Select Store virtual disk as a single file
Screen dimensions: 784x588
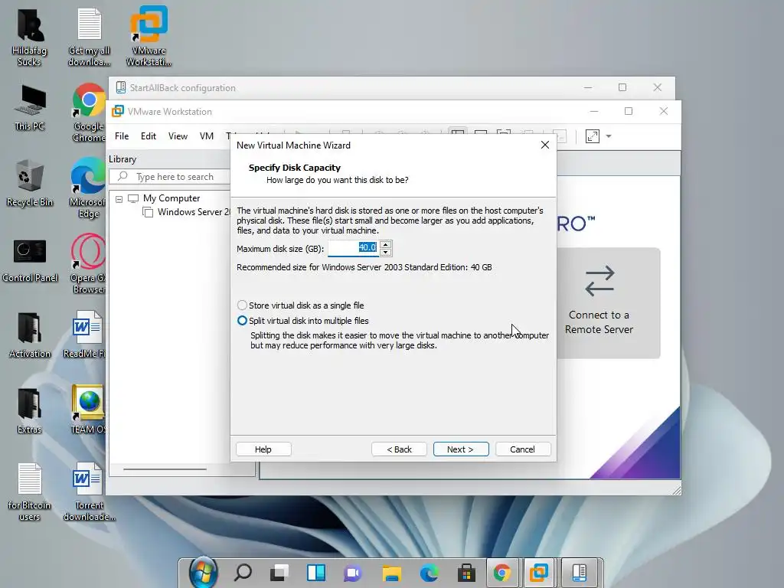click(301, 305)
